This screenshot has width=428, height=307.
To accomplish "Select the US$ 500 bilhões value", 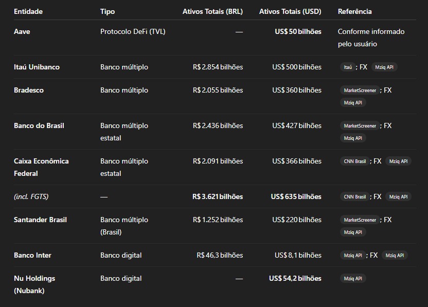I will [297, 67].
